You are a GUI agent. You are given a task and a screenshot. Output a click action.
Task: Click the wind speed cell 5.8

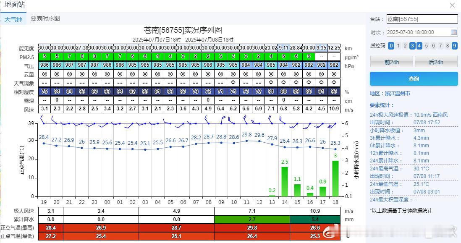[x=296, y=109]
